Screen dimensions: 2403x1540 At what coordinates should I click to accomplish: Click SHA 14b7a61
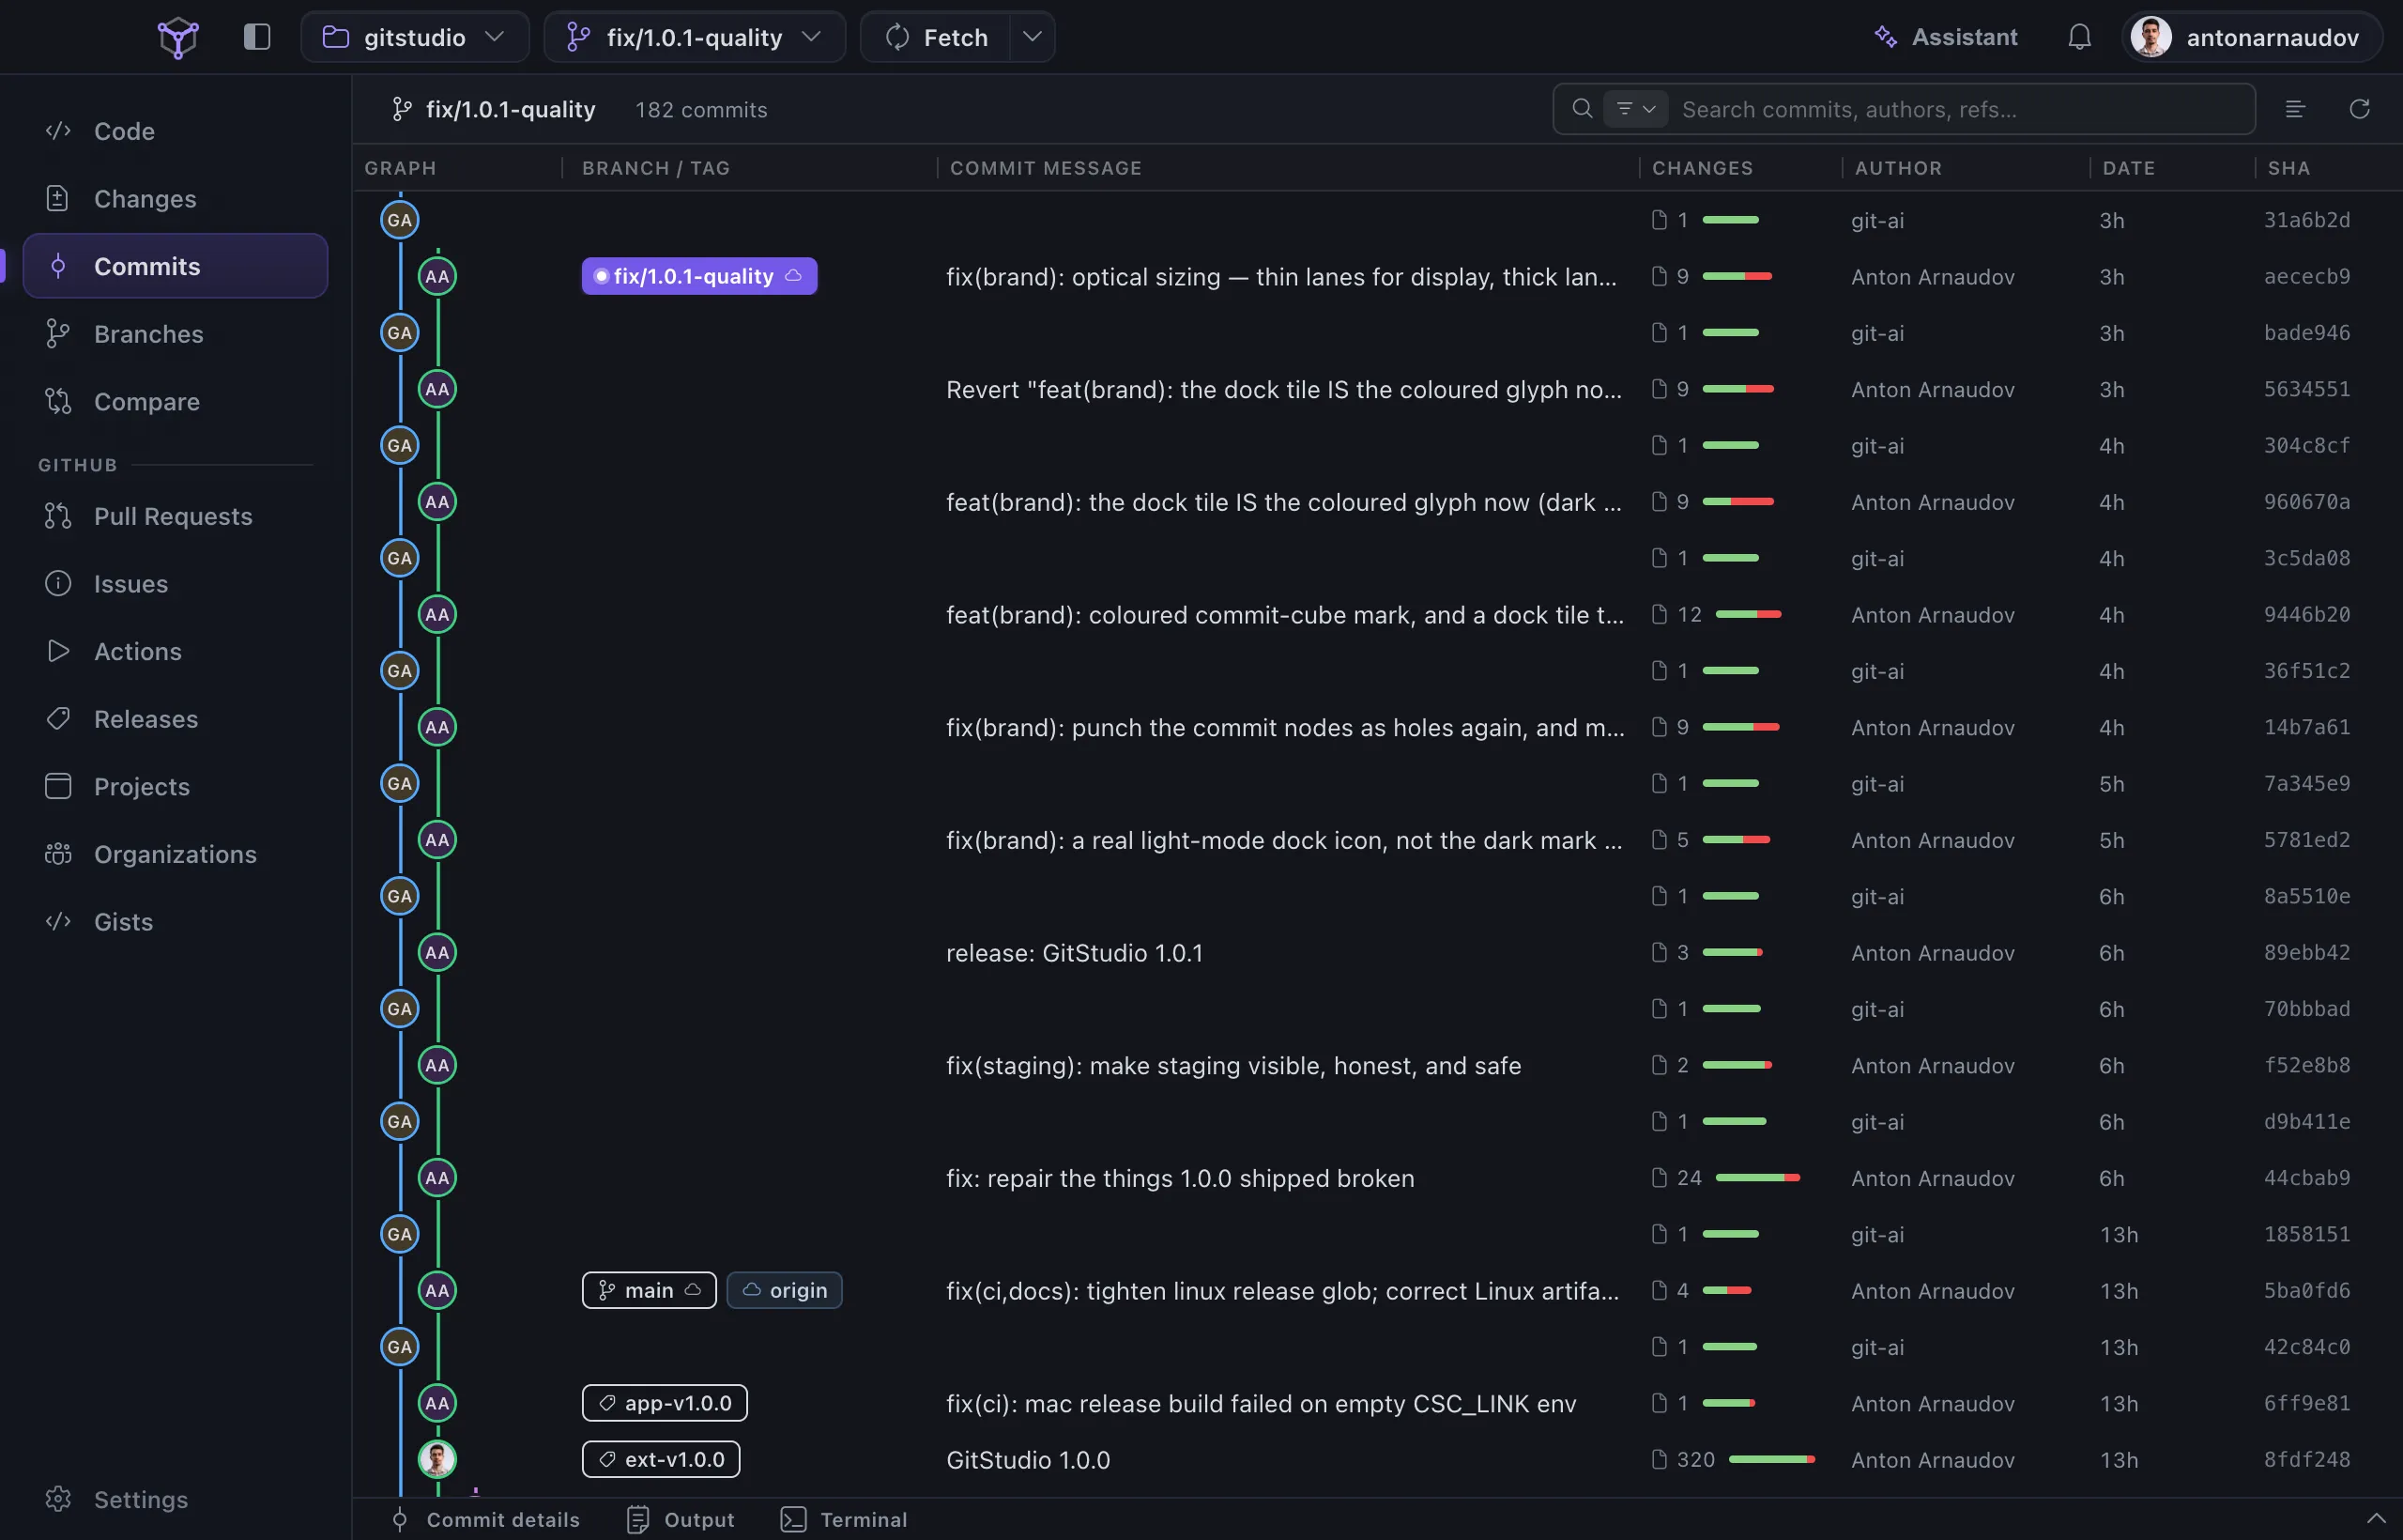point(2307,727)
